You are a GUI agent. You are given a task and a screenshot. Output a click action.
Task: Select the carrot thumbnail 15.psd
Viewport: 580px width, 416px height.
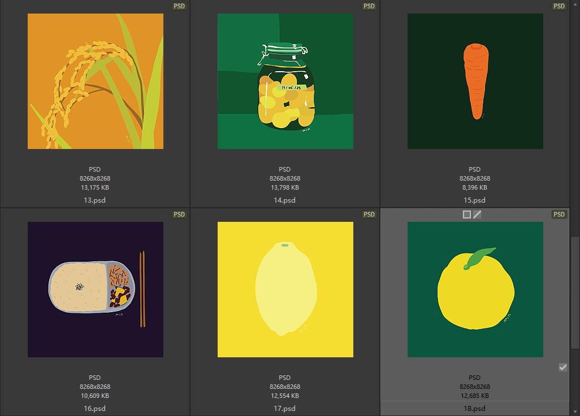coord(475,81)
